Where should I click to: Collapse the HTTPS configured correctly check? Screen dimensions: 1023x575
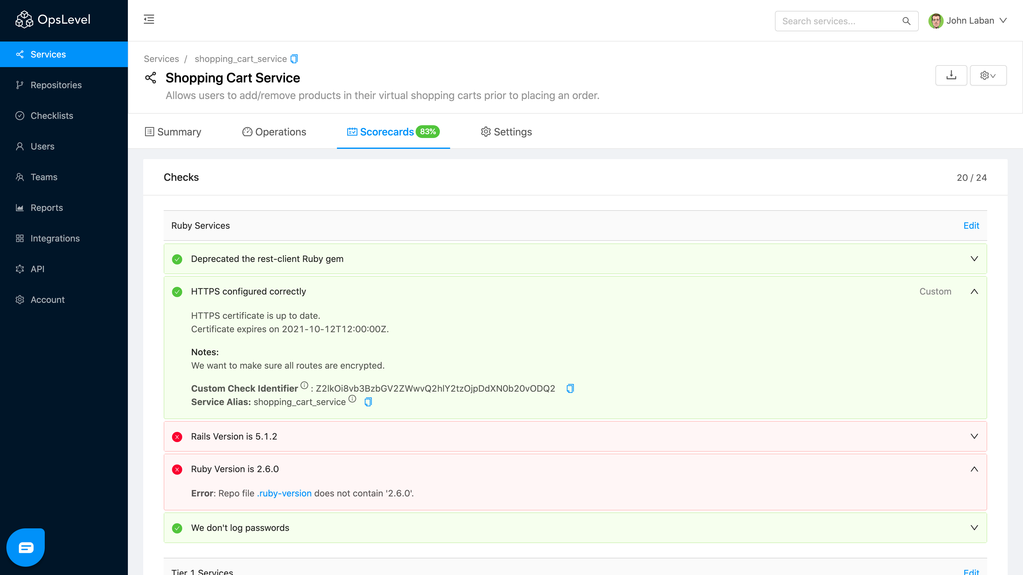pos(974,292)
